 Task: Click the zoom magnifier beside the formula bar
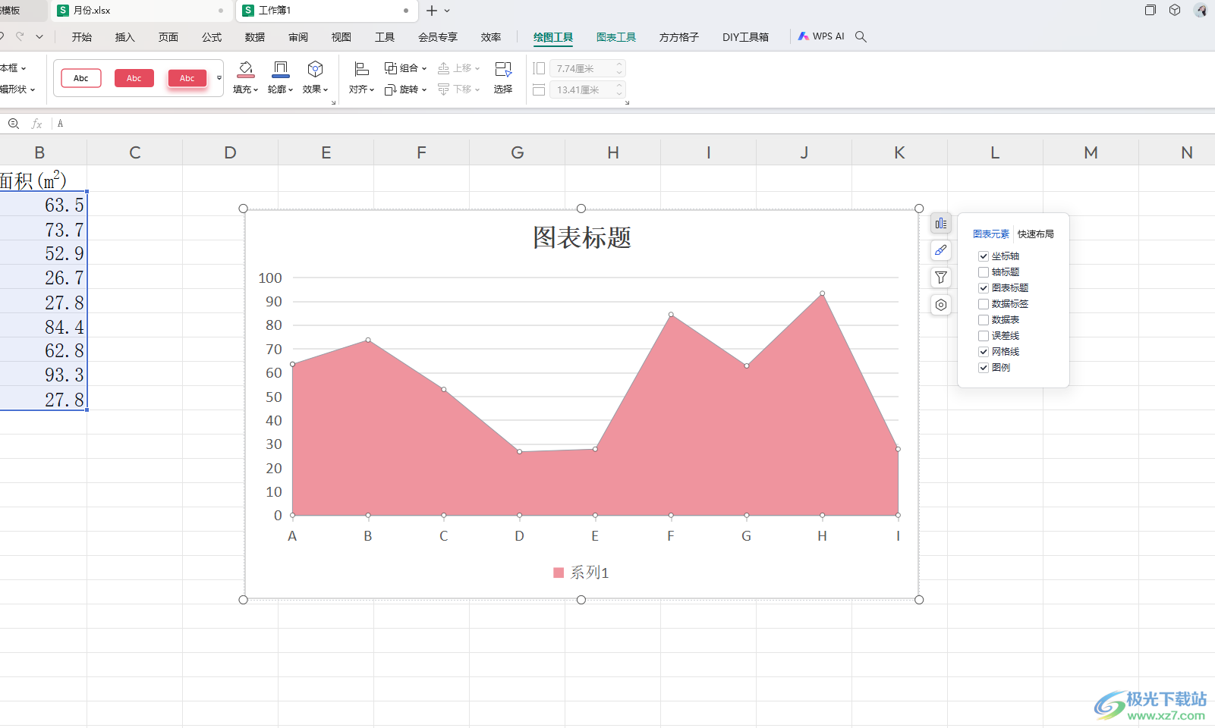tap(14, 124)
